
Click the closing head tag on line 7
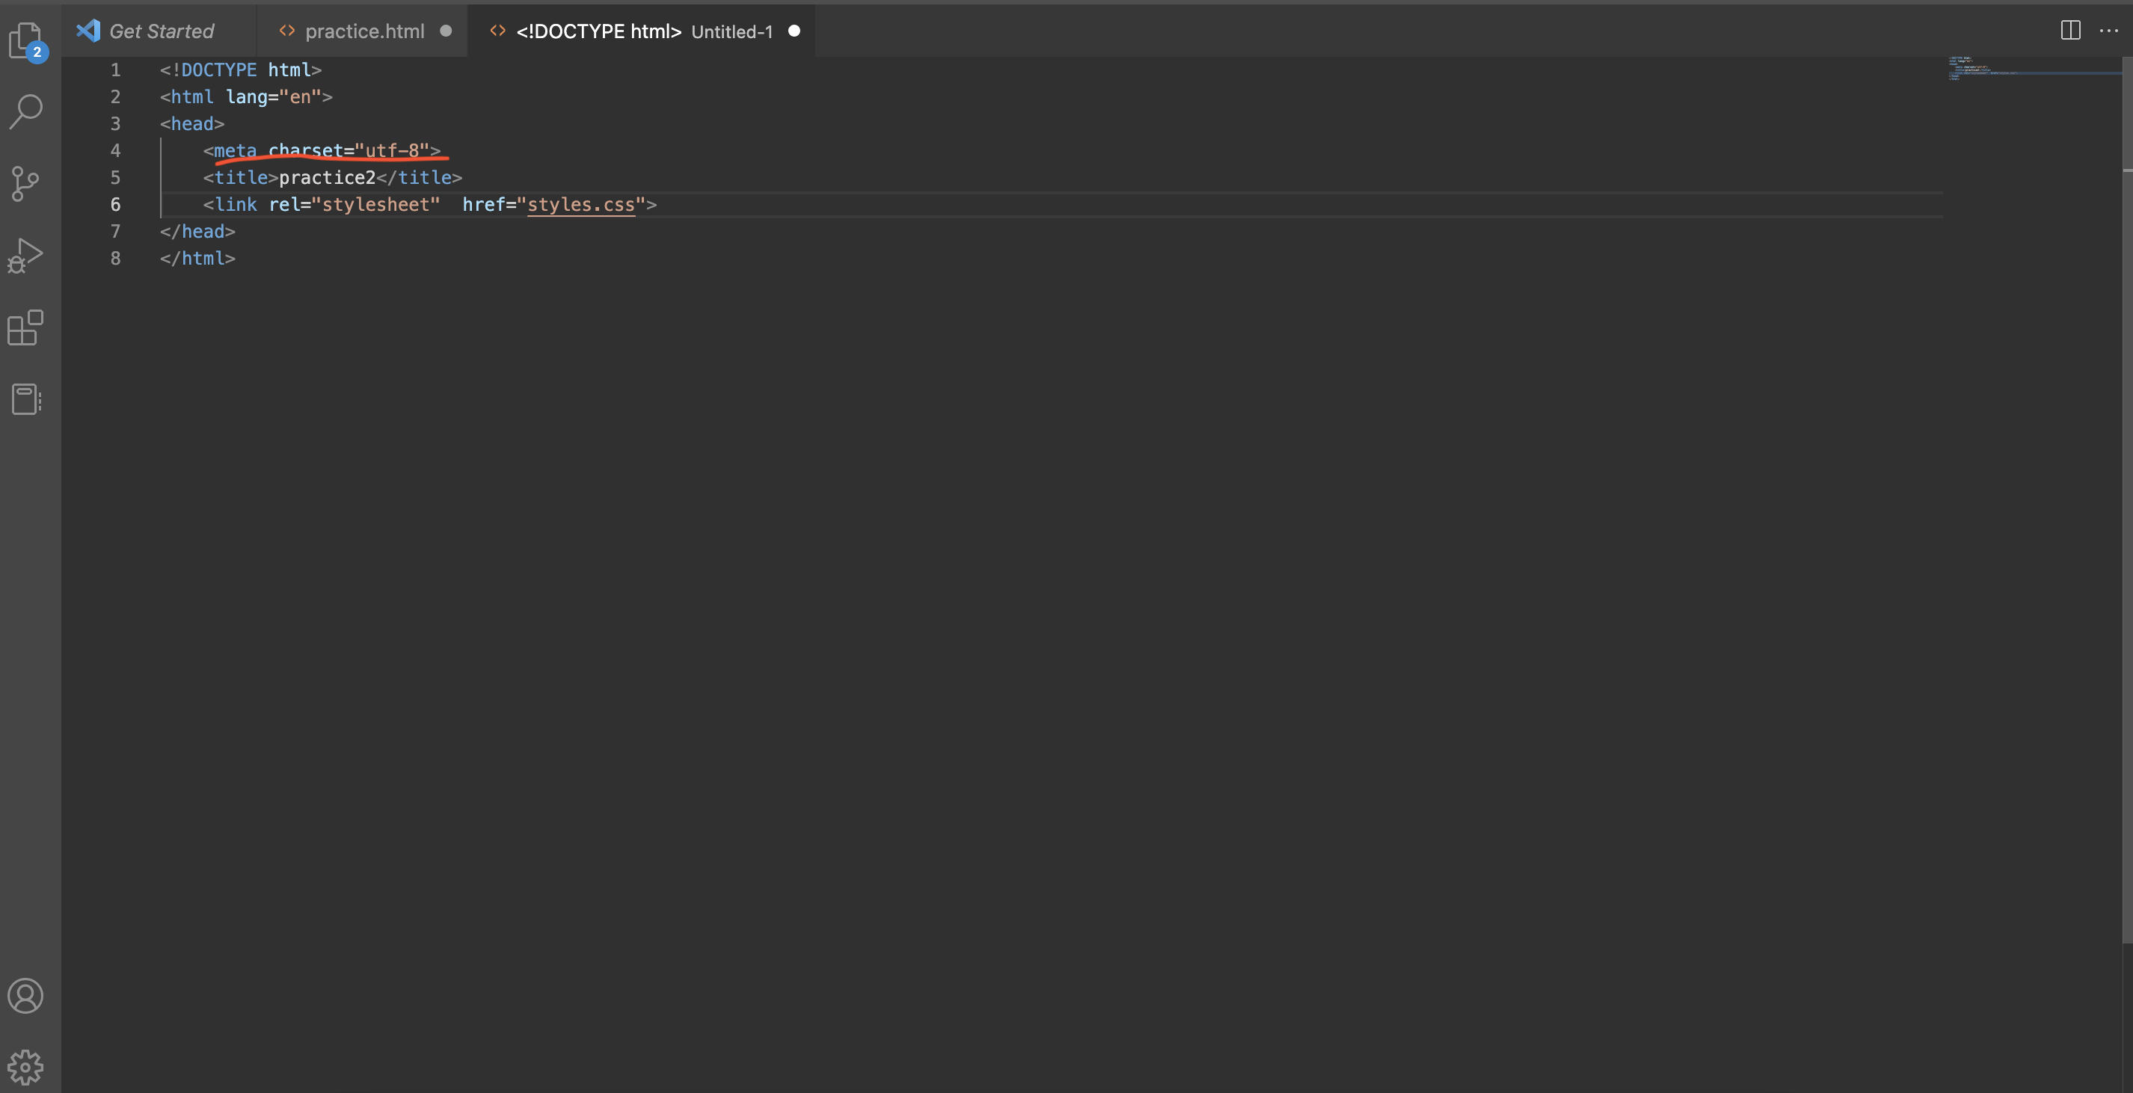pyautogui.click(x=197, y=231)
